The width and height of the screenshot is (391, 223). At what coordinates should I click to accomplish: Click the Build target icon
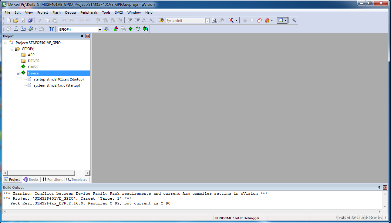click(16, 29)
